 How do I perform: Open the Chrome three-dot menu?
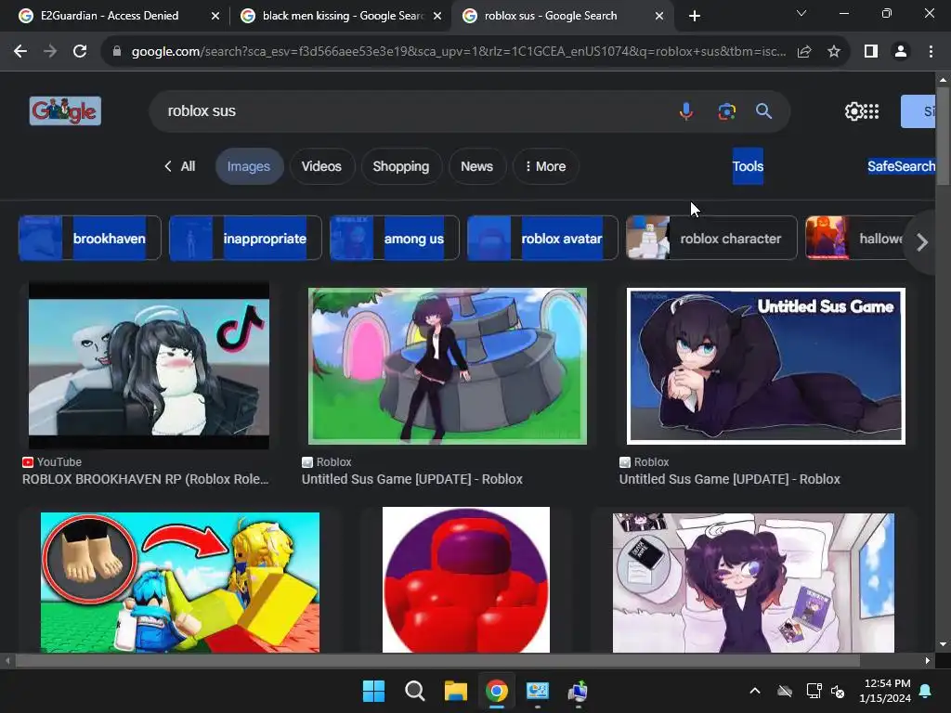pyautogui.click(x=931, y=52)
